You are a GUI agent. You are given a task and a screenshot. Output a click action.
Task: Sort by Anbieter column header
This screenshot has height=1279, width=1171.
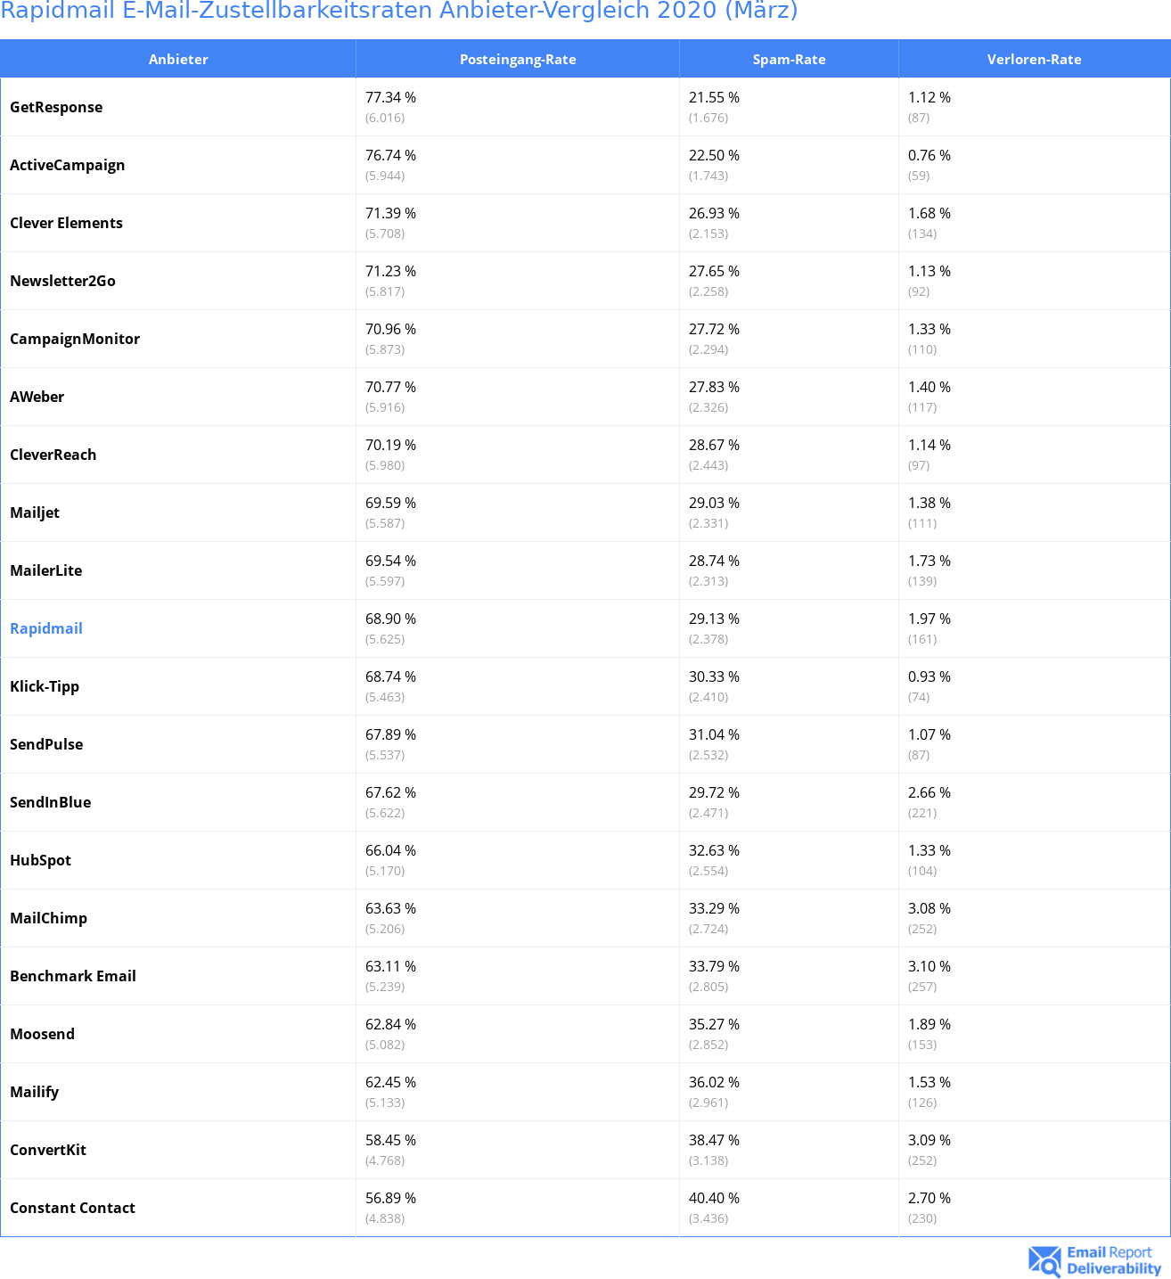[178, 60]
